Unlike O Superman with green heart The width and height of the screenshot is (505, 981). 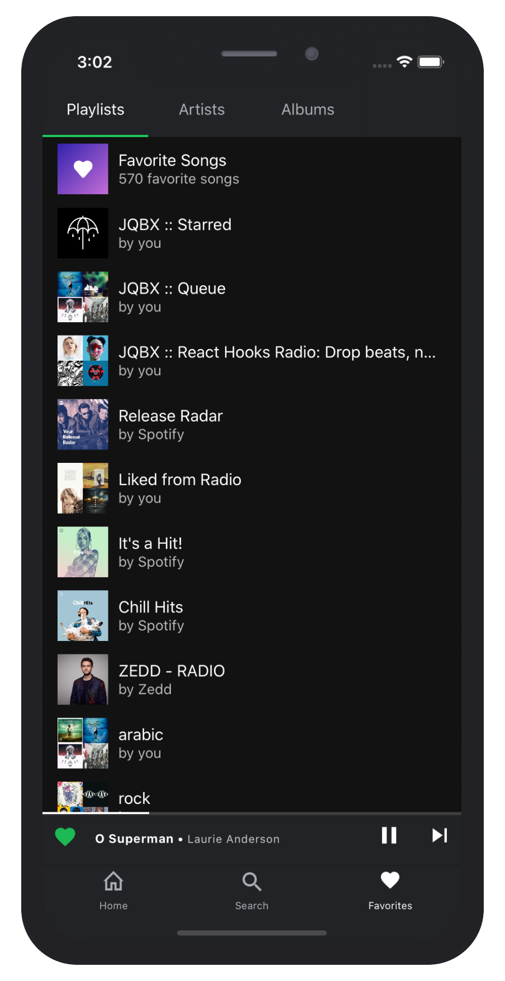[x=65, y=837]
